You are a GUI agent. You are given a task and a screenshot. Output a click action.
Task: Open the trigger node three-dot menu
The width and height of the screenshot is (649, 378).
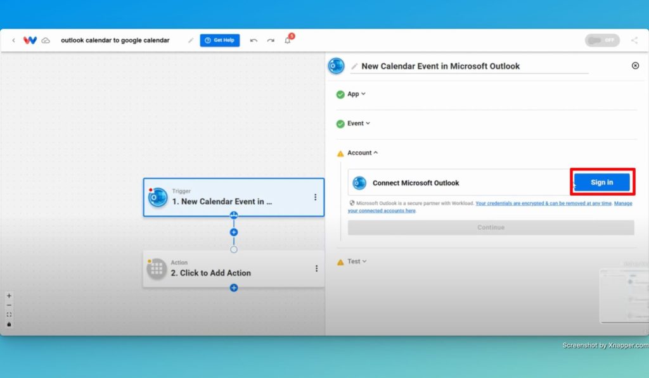[x=316, y=198]
